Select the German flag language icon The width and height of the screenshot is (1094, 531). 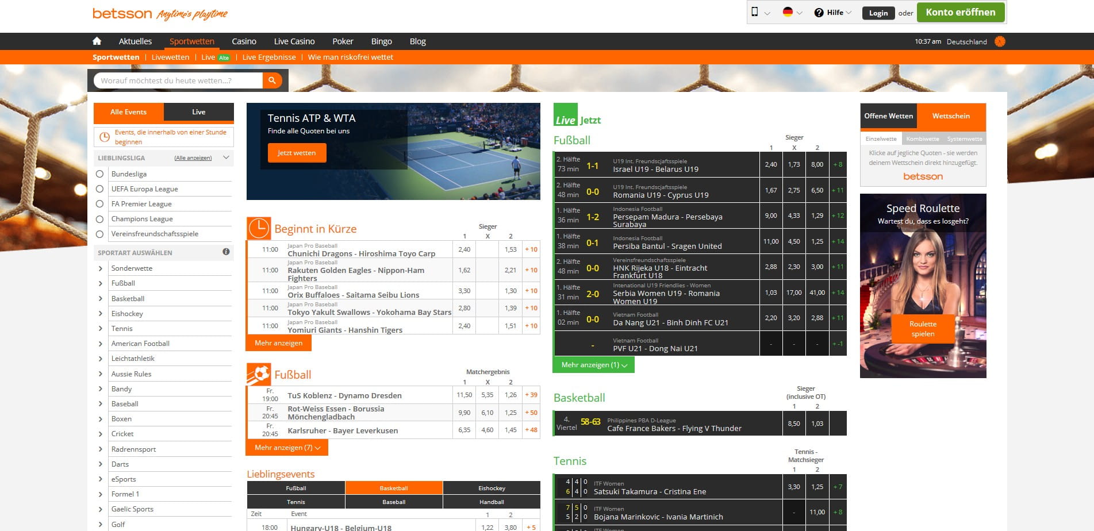click(x=788, y=12)
